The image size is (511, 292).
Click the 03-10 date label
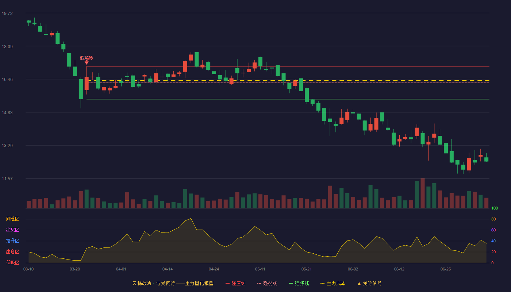tap(28, 269)
